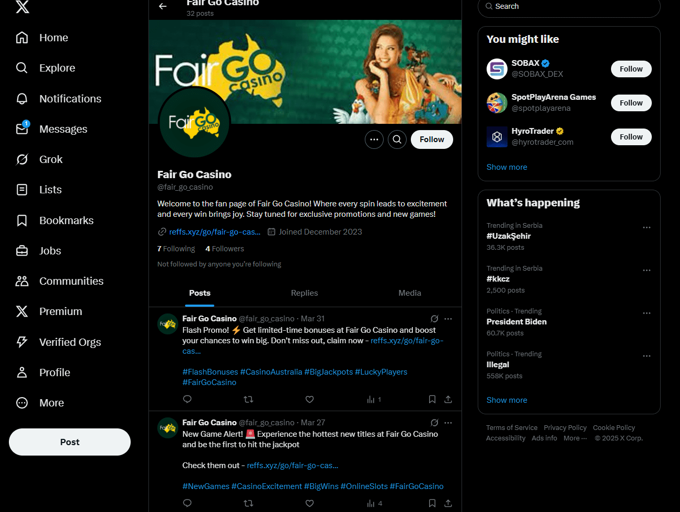
Task: Click the #OnlineSlots hashtag
Action: tap(364, 486)
